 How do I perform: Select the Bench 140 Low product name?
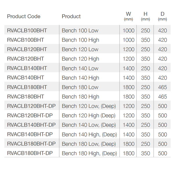[80, 68]
